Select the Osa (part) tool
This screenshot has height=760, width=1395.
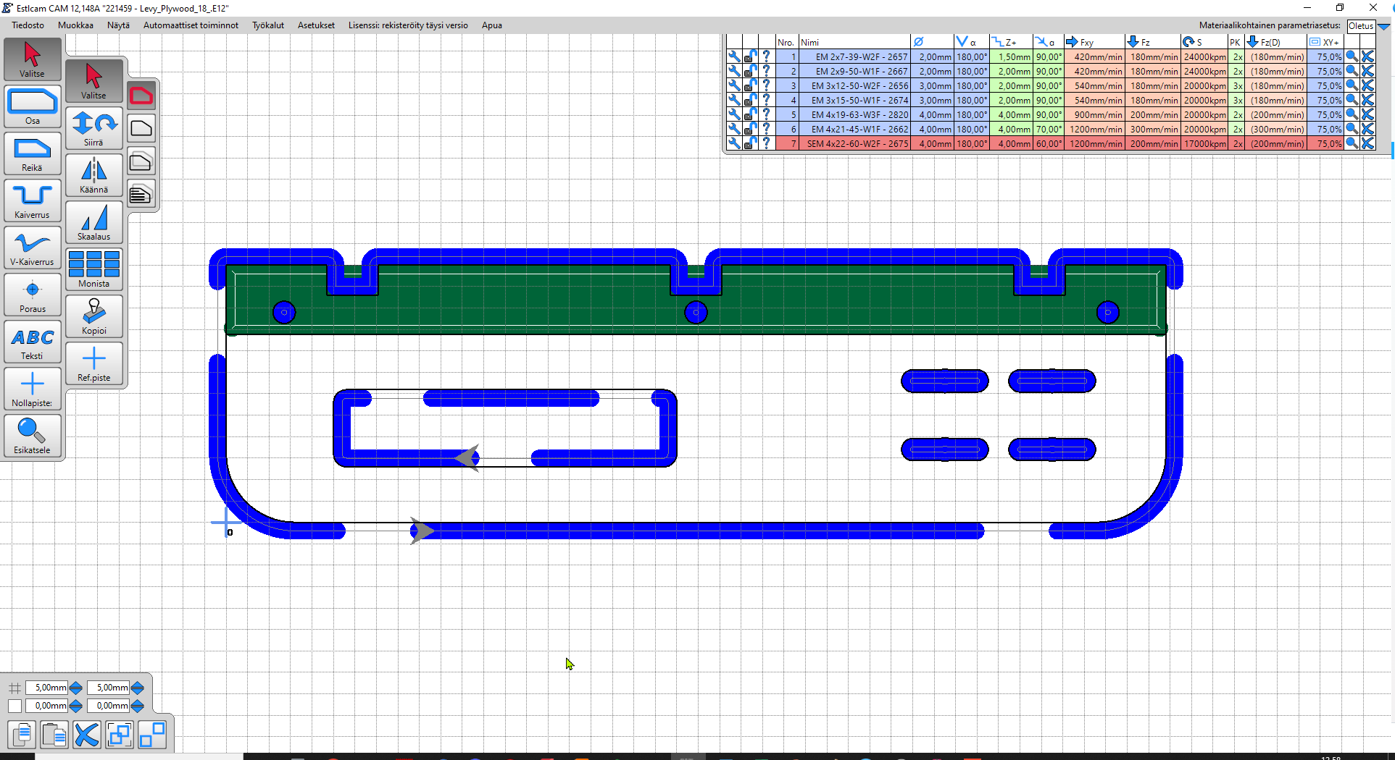32,106
